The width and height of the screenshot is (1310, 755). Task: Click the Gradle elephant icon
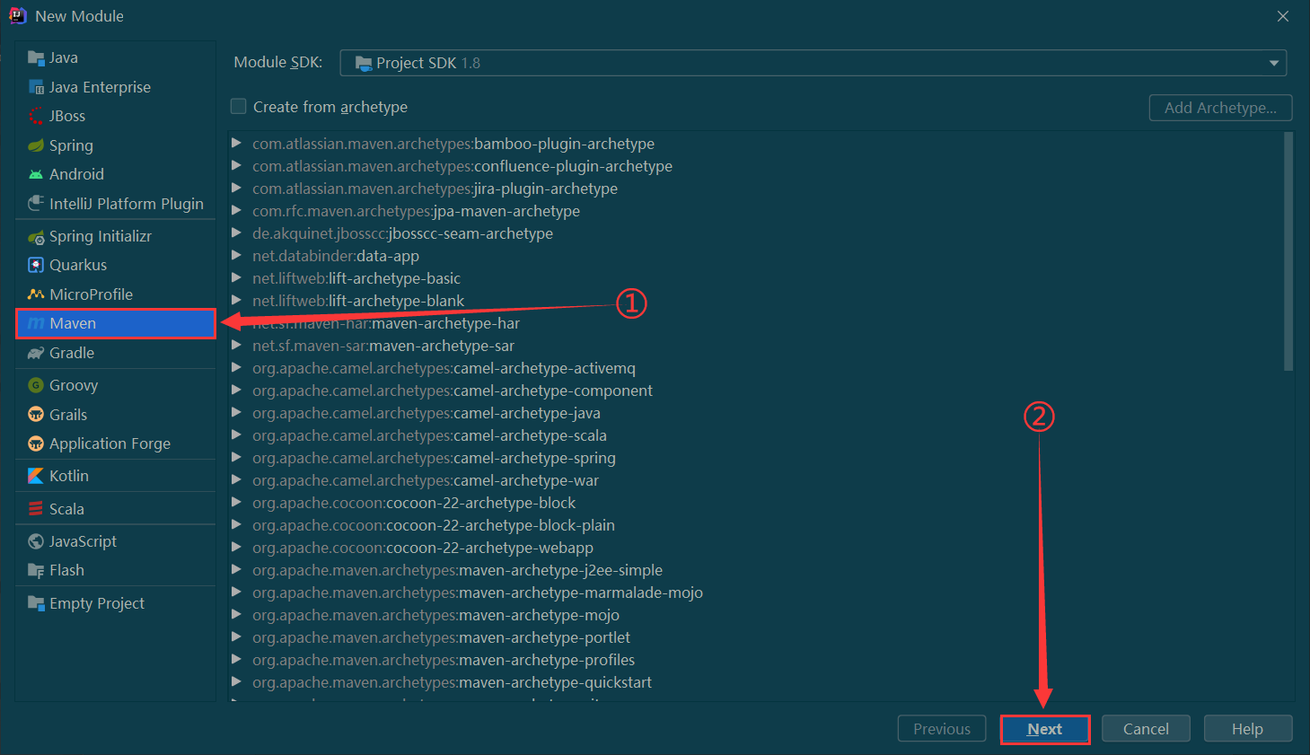point(36,353)
